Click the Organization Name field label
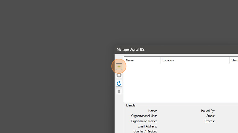 pyautogui.click(x=144, y=121)
